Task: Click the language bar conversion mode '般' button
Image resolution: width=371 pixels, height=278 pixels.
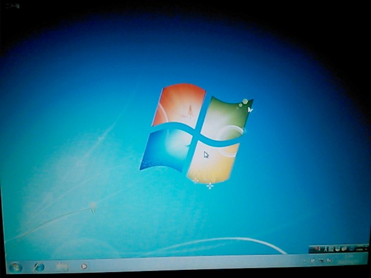Action: (x=331, y=249)
